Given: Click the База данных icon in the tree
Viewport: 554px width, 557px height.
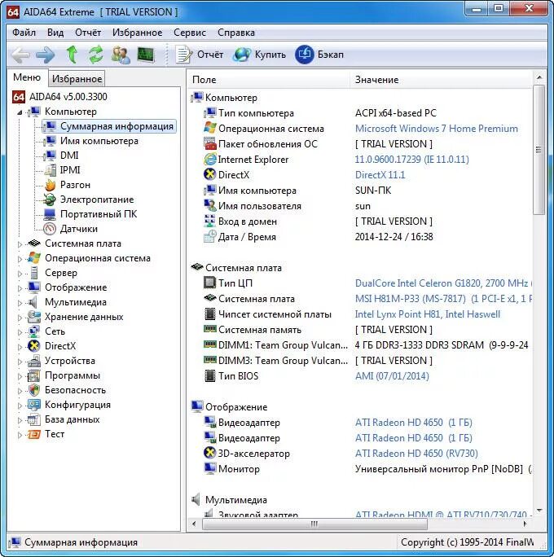Looking at the screenshot, I should point(34,420).
